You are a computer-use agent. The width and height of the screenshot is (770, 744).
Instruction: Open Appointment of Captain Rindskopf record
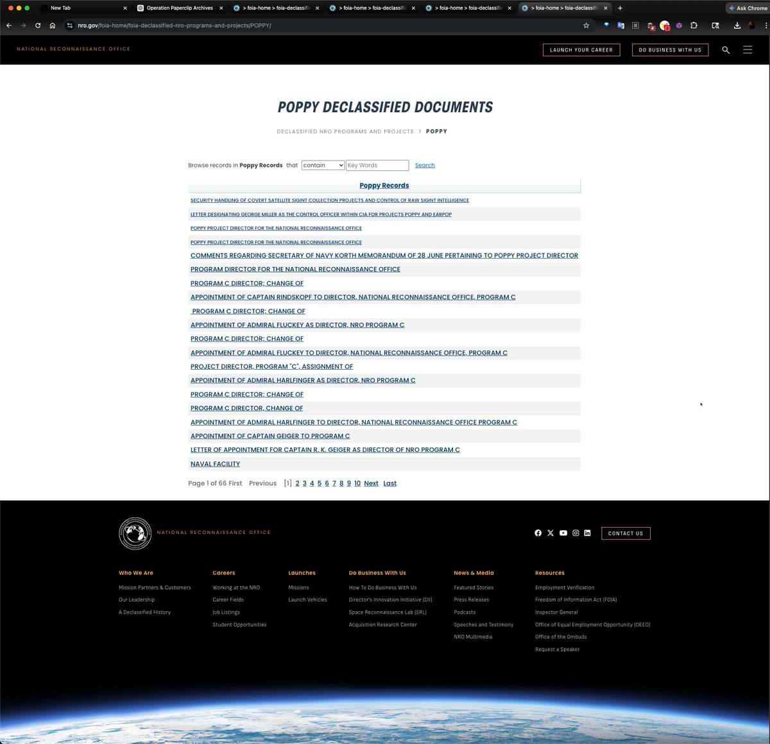(x=353, y=297)
